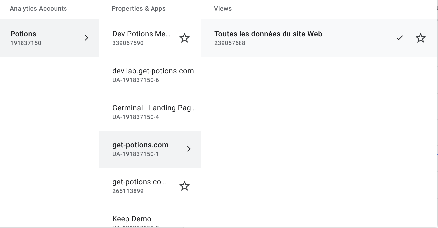The width and height of the screenshot is (438, 228).
Task: Select the Potions analytics account
Action: click(x=49, y=38)
